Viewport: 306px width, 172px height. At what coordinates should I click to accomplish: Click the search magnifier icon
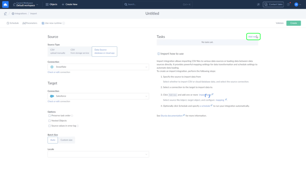click(126, 4)
